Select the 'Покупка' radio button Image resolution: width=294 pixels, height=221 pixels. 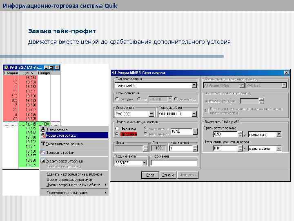tap(117, 129)
